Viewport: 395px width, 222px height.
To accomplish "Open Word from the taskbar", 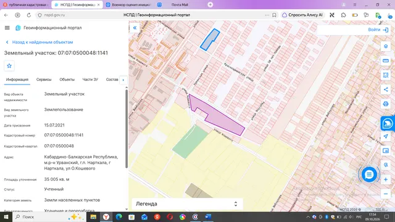I will coord(208,216).
